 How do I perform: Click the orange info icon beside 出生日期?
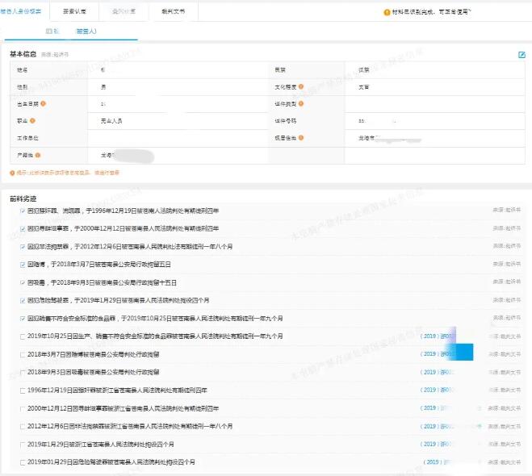click(x=43, y=103)
